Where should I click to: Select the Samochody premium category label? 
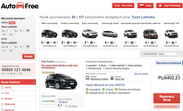130,23
